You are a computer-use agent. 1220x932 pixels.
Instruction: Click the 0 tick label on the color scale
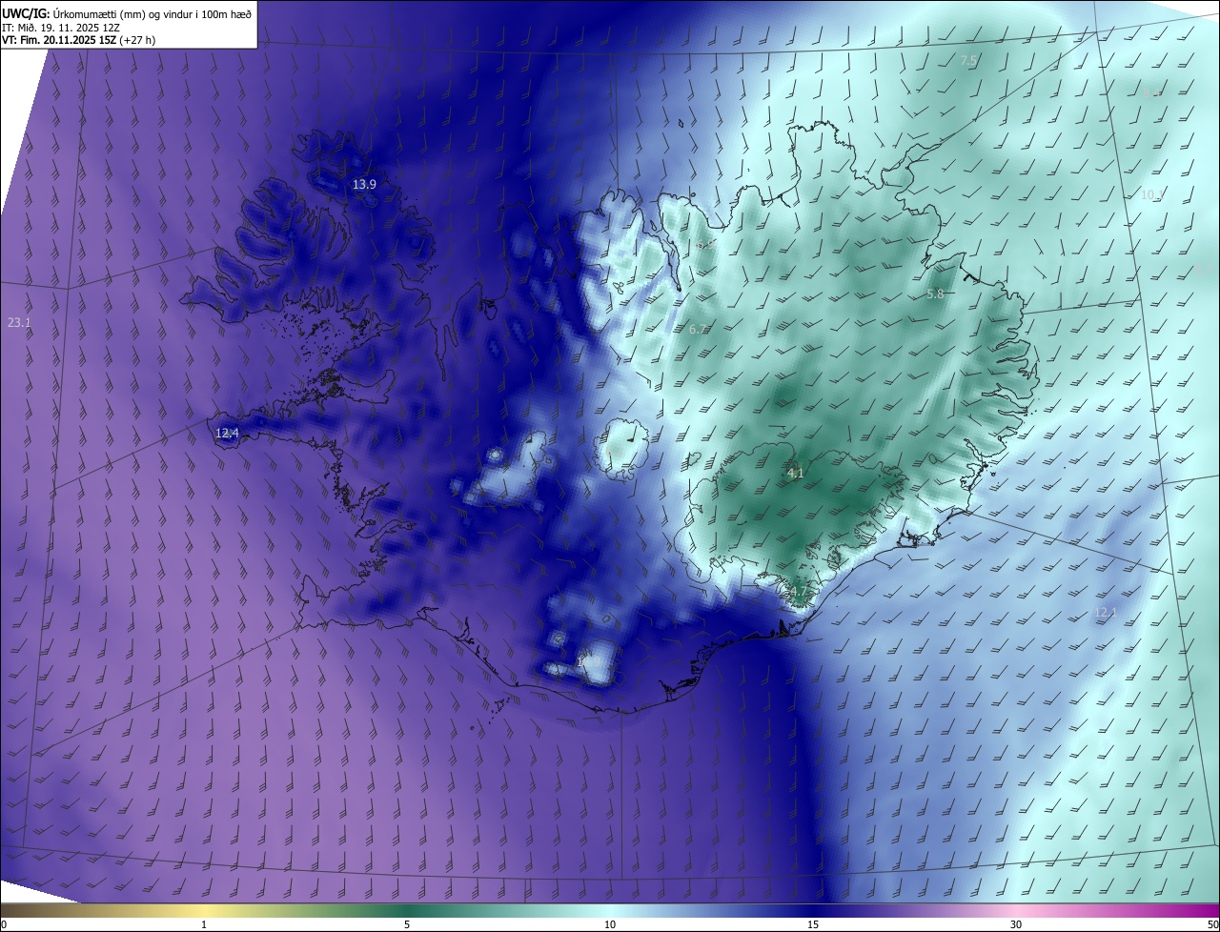point(4,924)
